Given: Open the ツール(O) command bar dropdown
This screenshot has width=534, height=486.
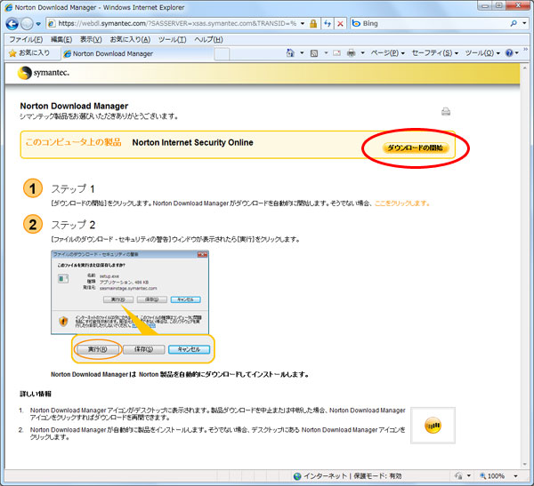Looking at the screenshot, I should pyautogui.click(x=481, y=53).
